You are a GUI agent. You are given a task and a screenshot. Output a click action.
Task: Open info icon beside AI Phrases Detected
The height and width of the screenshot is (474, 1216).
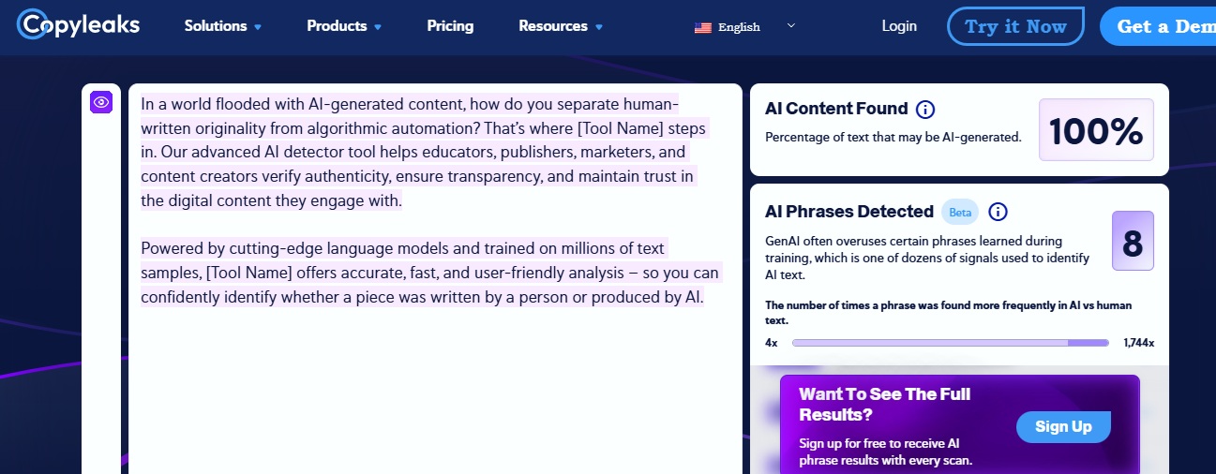tap(998, 212)
